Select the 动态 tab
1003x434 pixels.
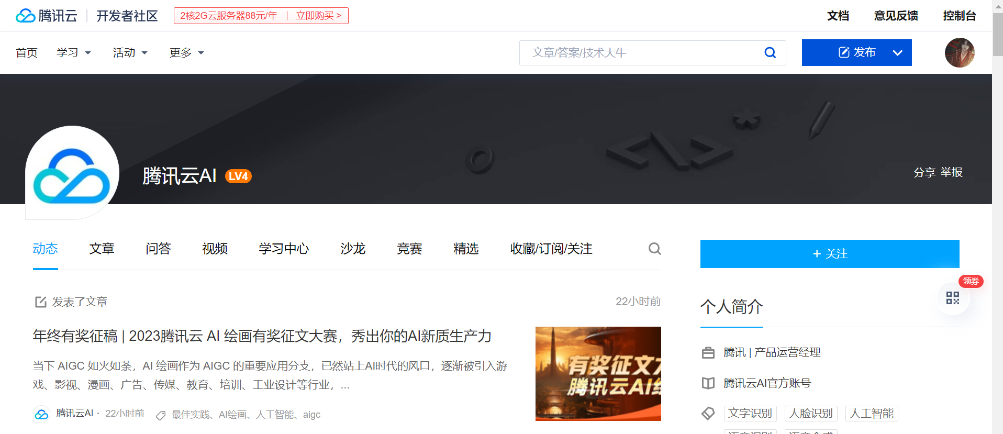point(46,249)
